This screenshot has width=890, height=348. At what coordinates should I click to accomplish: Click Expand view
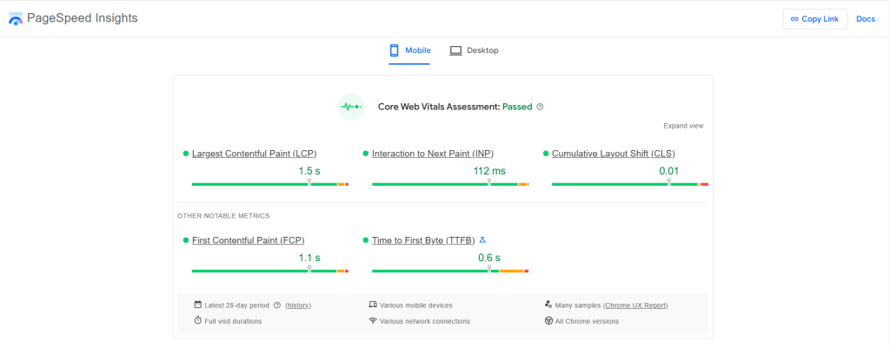tap(683, 126)
